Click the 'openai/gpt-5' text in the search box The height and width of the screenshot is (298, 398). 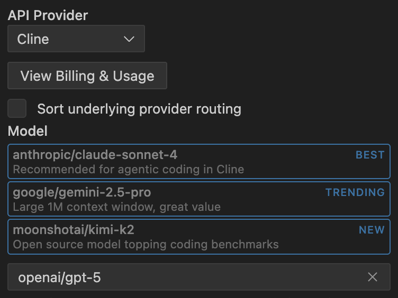(x=59, y=277)
